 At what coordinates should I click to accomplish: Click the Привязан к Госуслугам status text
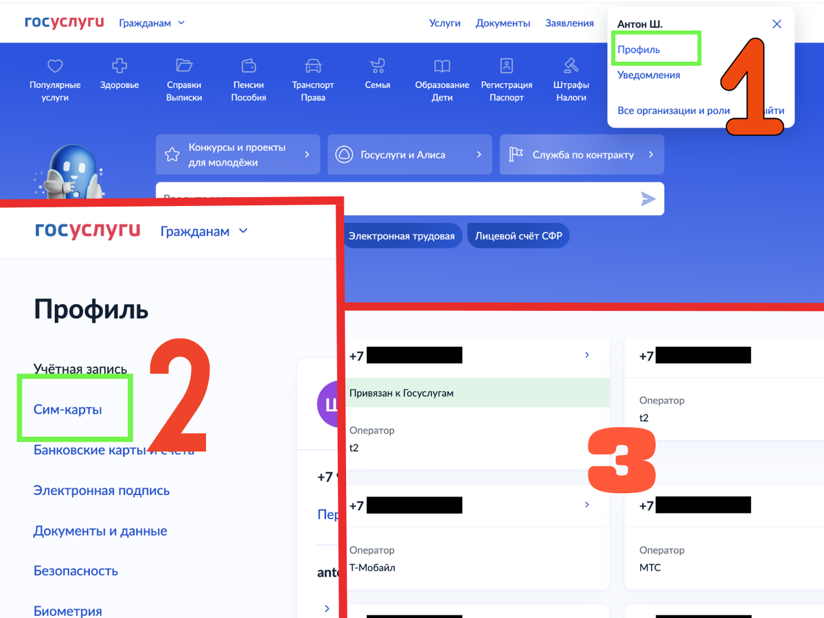pos(401,393)
